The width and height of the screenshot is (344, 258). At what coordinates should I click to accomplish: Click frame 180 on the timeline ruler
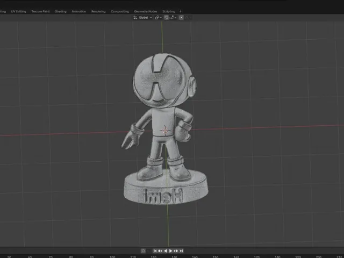point(277,256)
